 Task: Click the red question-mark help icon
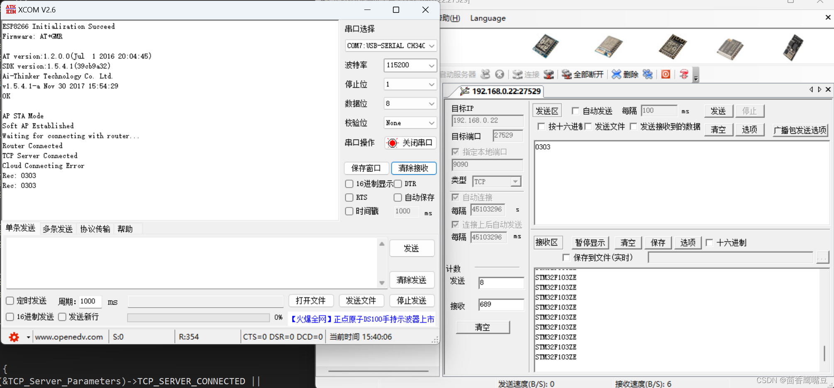684,74
